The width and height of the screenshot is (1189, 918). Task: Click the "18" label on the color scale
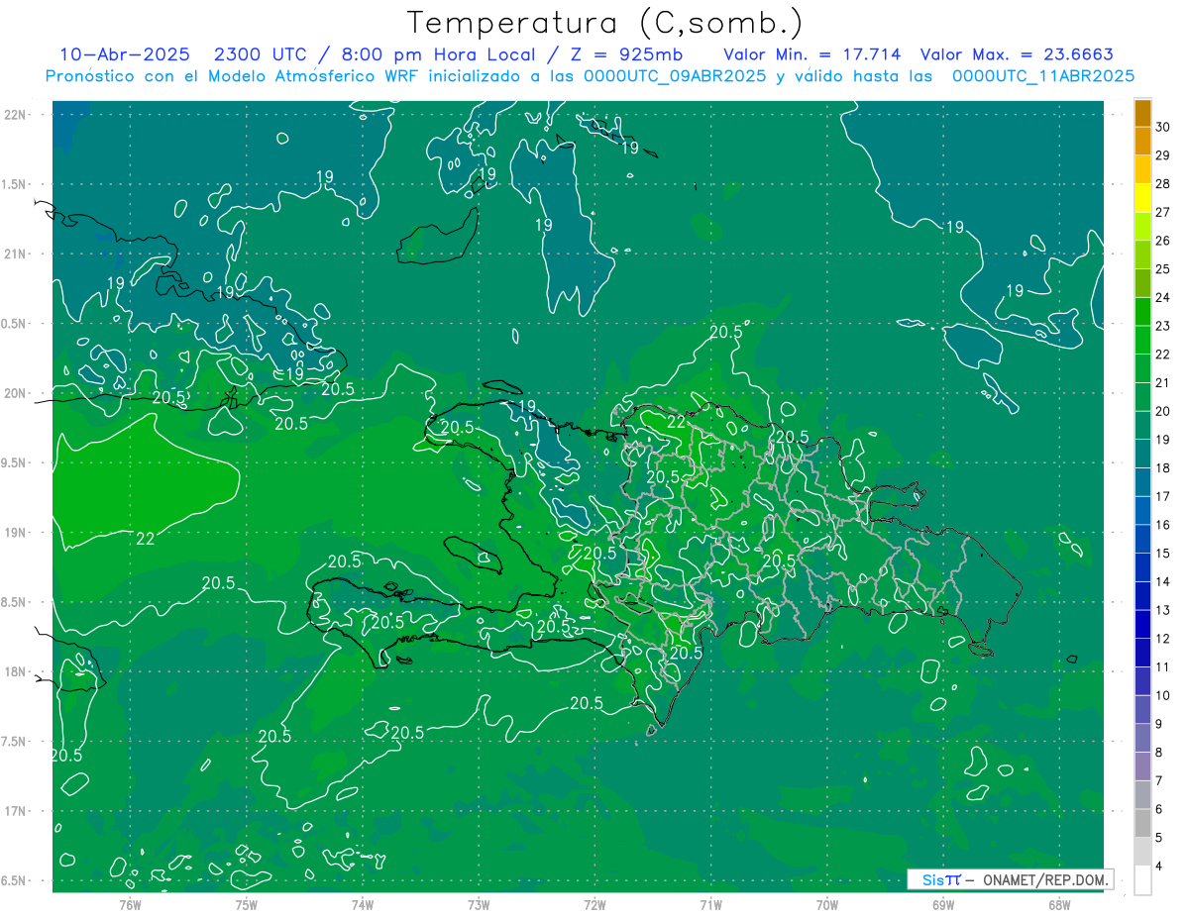(1163, 467)
